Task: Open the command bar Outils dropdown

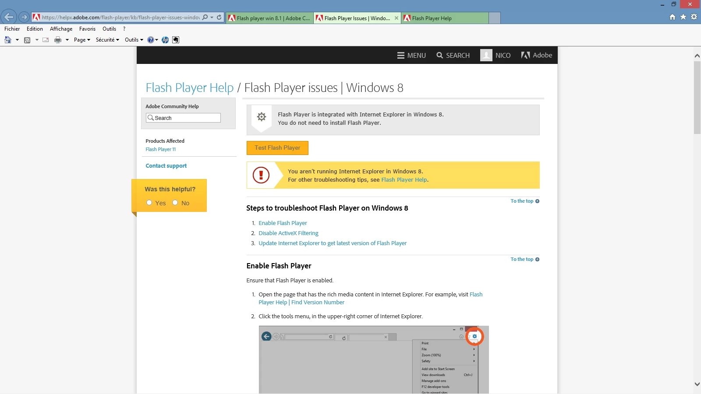Action: pos(134,40)
